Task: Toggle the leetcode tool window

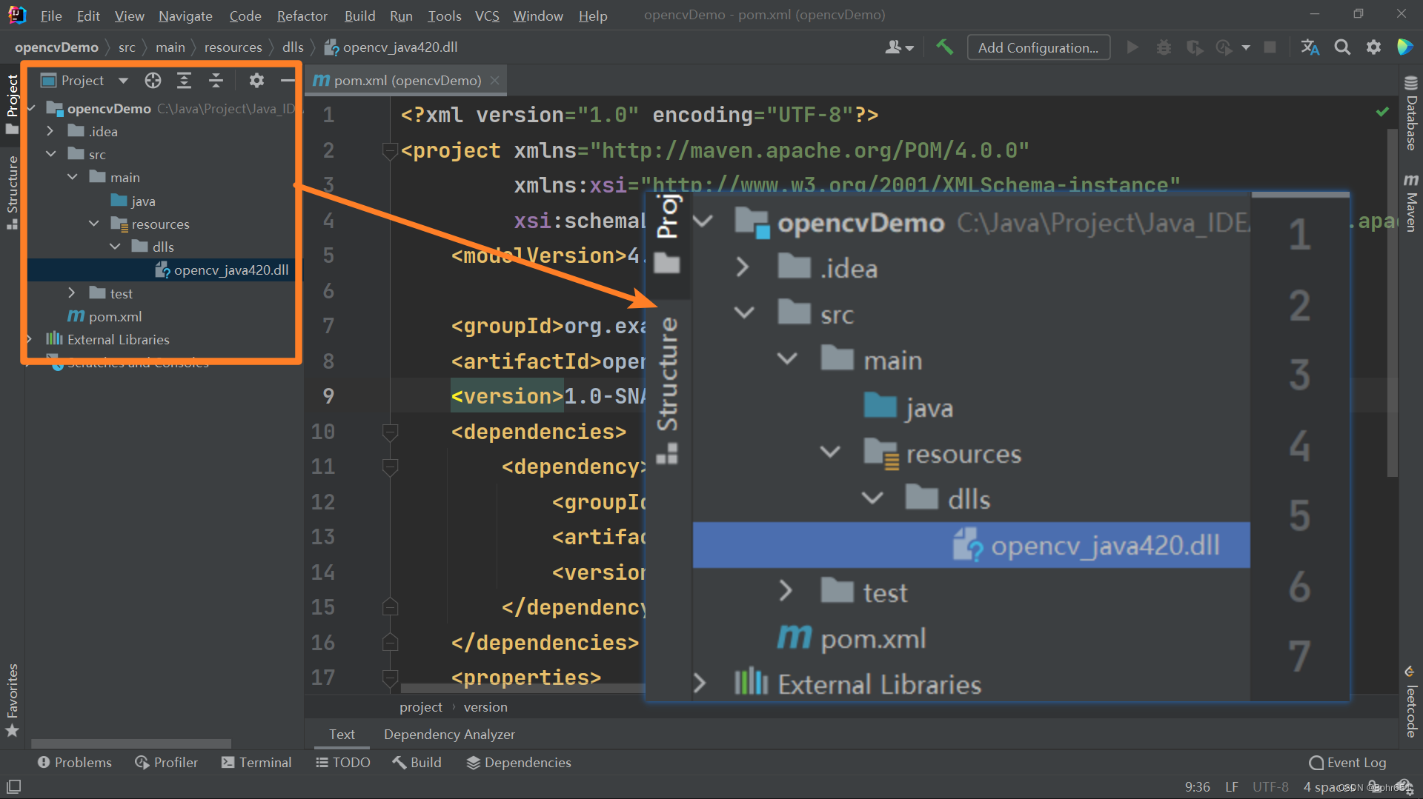Action: [x=1411, y=702]
